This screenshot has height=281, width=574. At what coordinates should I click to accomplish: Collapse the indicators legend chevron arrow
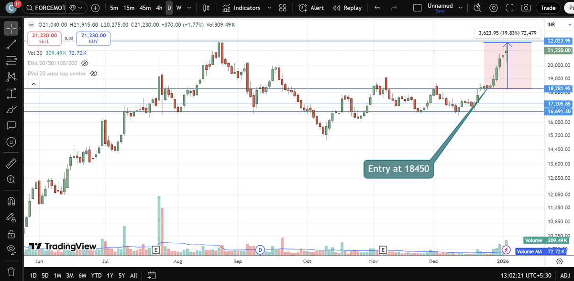pos(33,84)
